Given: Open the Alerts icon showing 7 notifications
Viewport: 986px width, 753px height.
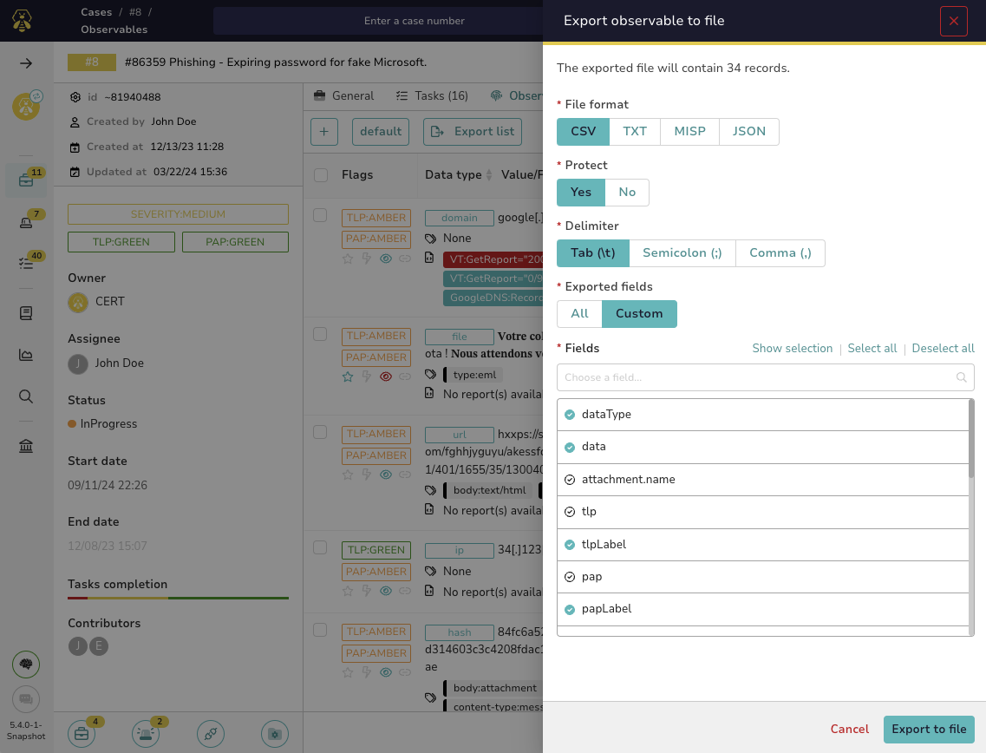Looking at the screenshot, I should 26,222.
